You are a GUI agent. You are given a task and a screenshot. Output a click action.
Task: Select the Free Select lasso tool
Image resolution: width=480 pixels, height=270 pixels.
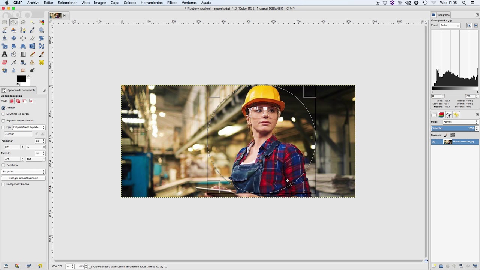pyautogui.click(x=23, y=22)
